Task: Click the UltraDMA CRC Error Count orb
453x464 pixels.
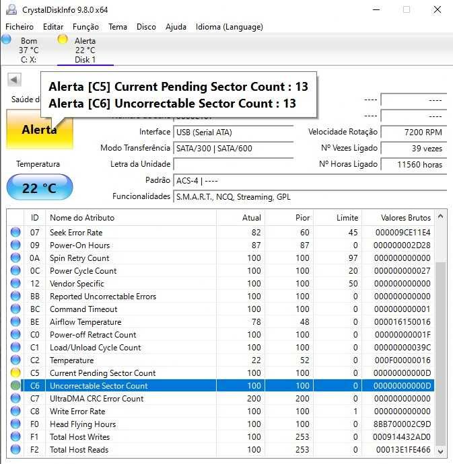Action: (15, 398)
